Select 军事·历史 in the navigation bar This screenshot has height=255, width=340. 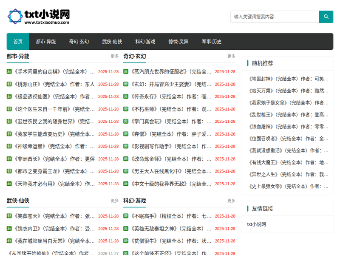pyautogui.click(x=211, y=42)
